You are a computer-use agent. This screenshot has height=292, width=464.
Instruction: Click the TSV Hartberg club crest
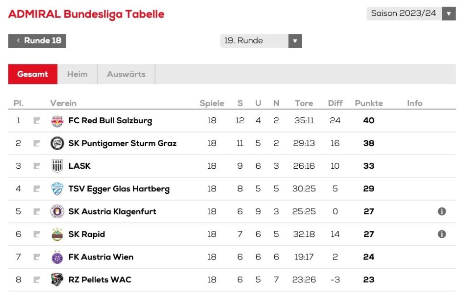coord(57,189)
